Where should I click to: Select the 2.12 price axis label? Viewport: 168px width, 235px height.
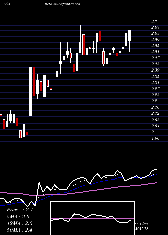[155, 113]
